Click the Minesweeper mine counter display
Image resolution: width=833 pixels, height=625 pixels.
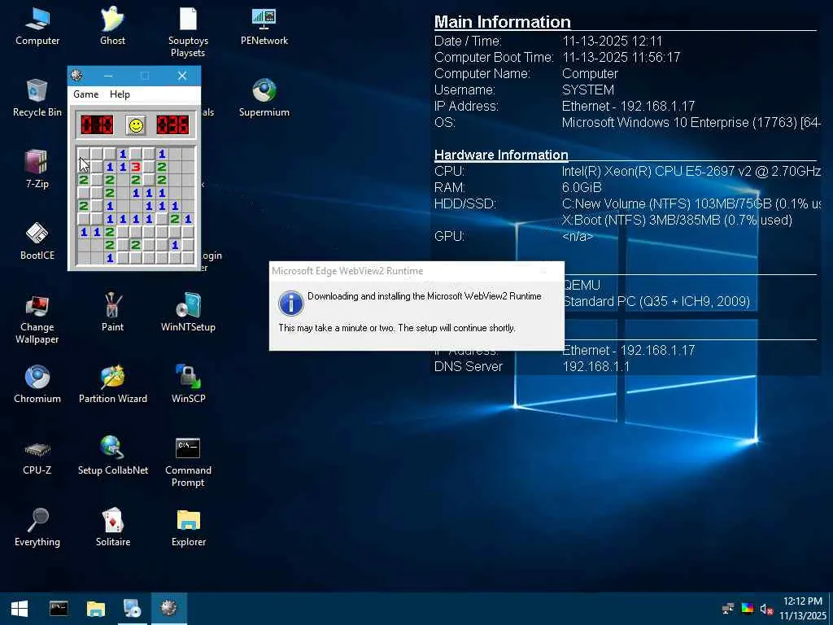[x=97, y=125]
